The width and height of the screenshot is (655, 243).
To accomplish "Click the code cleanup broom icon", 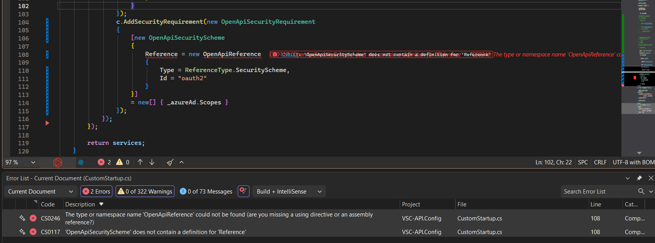I will point(170,162).
